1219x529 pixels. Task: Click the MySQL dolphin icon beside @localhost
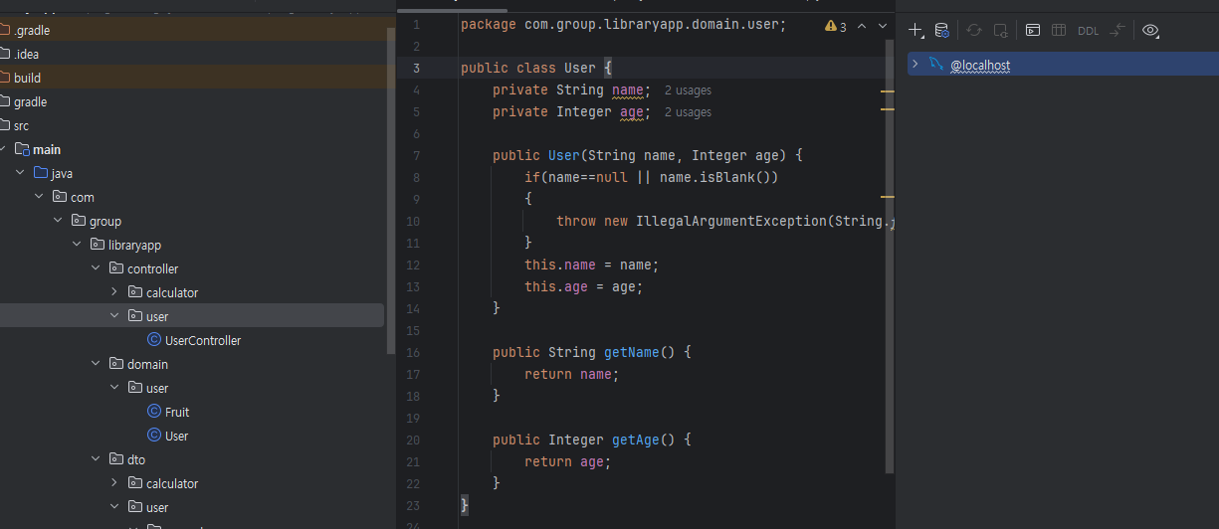coord(935,64)
